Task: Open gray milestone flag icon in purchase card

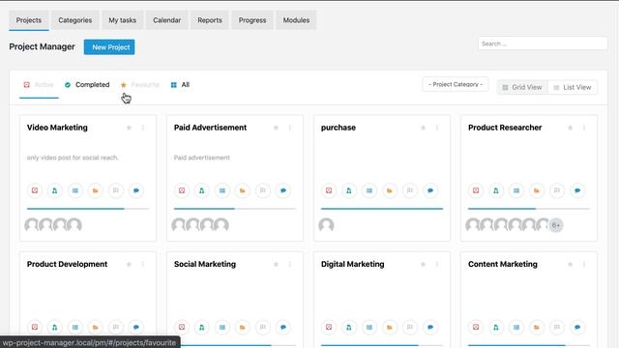Action: tap(410, 190)
